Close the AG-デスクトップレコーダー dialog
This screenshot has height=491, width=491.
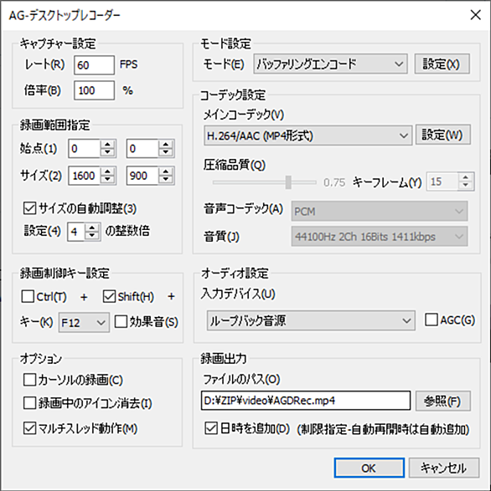click(476, 15)
